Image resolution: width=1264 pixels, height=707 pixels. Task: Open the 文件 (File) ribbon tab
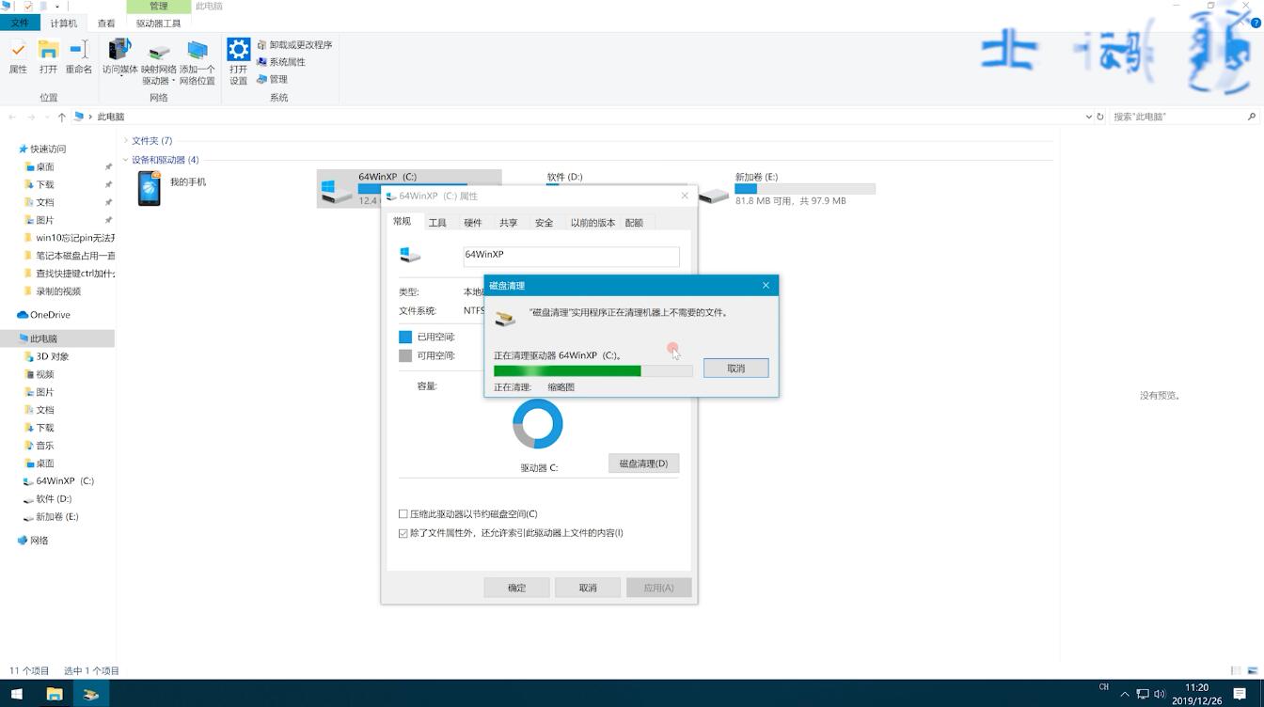20,24
